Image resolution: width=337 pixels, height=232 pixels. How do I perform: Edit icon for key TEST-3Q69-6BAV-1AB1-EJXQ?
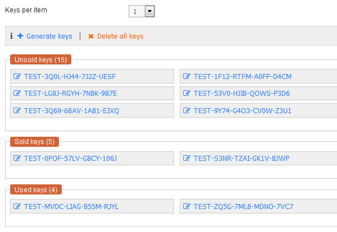(17, 110)
